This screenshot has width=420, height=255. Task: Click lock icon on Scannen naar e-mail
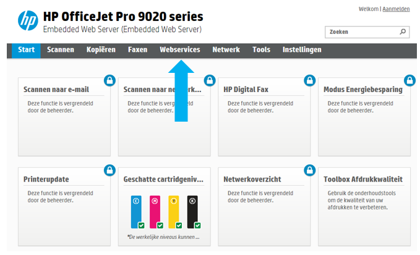(110, 80)
